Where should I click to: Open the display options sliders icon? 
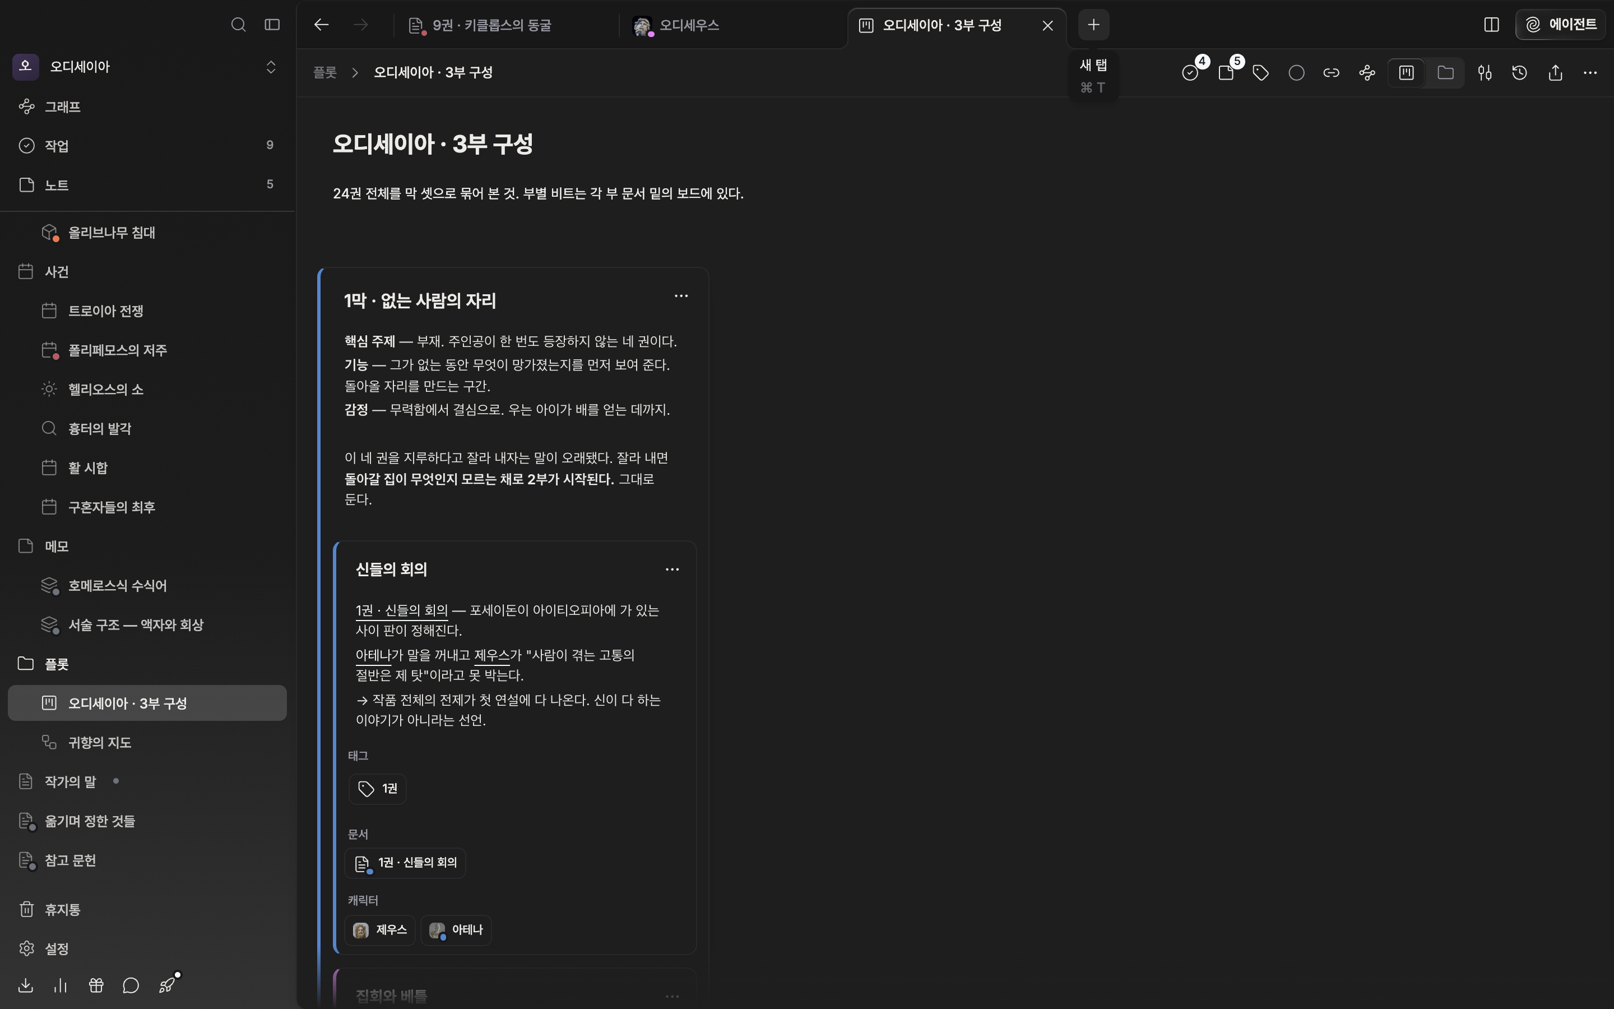coord(1485,73)
